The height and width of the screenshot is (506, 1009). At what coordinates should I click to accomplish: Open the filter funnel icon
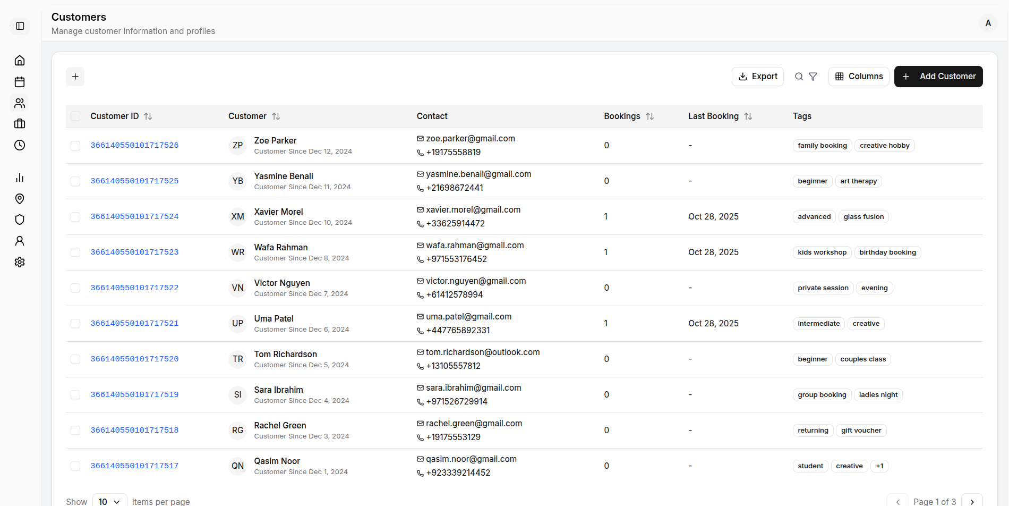[x=813, y=77]
